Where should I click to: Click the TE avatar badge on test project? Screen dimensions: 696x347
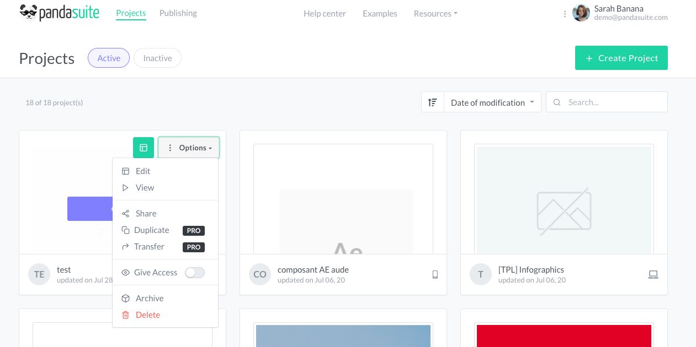[x=39, y=274]
